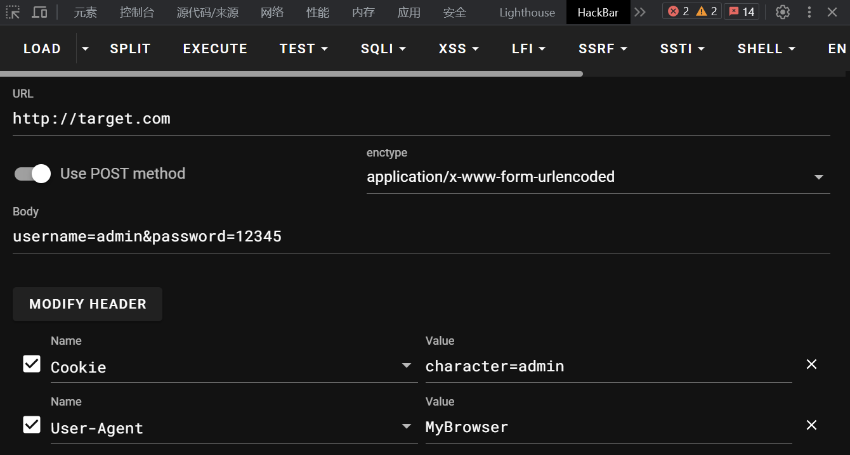
Task: Toggle the device toolbar icon
Action: tap(39, 12)
